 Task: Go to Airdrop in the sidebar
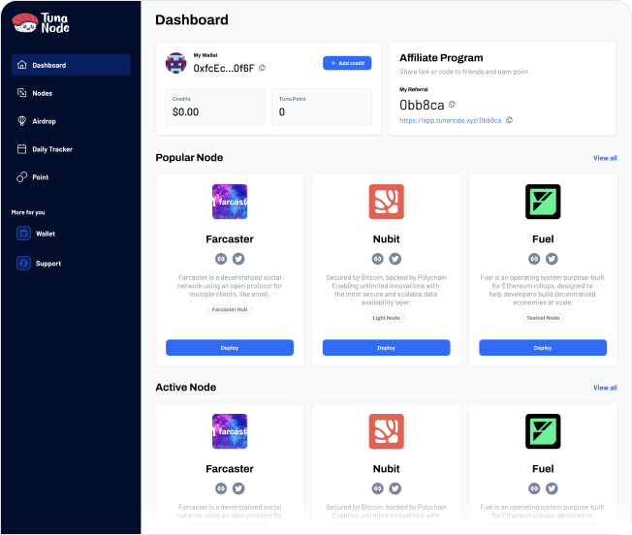[x=45, y=121]
